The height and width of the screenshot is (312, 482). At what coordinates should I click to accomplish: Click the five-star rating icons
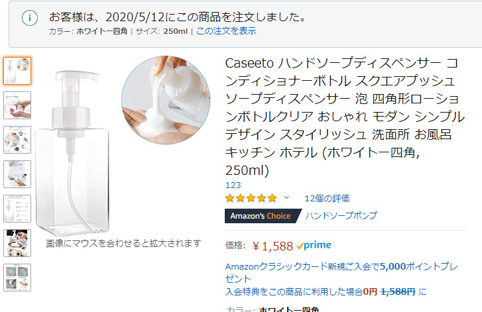[251, 198]
